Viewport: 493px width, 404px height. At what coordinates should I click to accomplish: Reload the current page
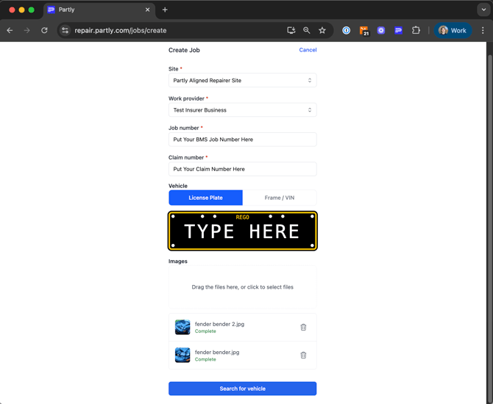44,31
